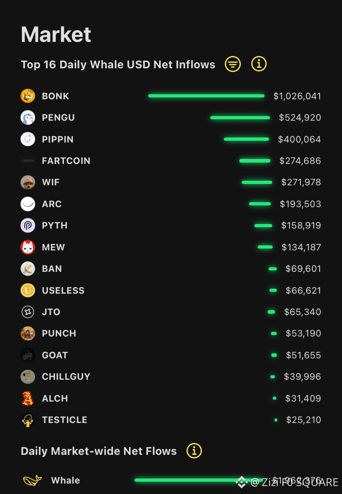Open the filter icon beside Top 16 heading
Image resolution: width=342 pixels, height=494 pixels.
click(x=233, y=64)
